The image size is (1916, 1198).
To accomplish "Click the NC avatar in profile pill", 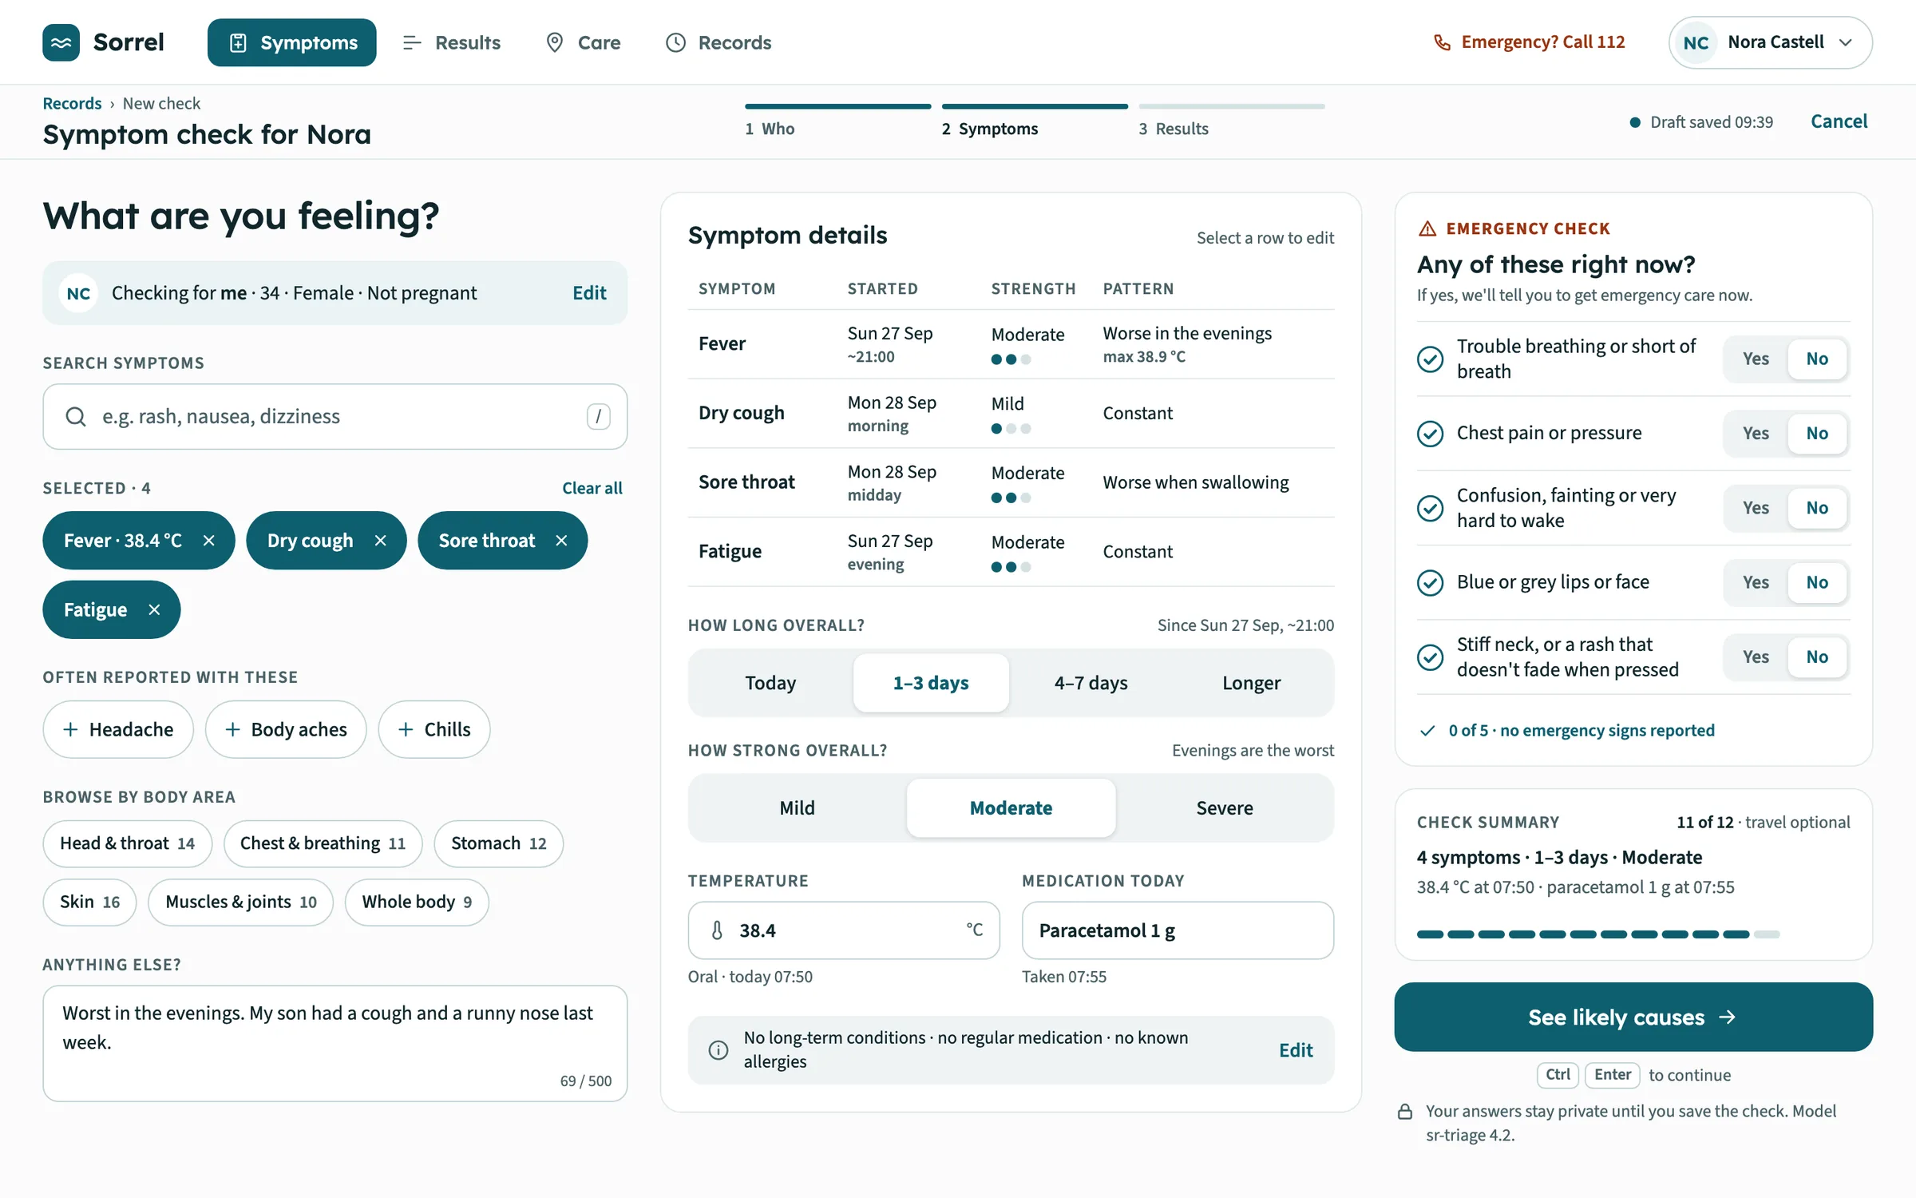I will pyautogui.click(x=1696, y=42).
